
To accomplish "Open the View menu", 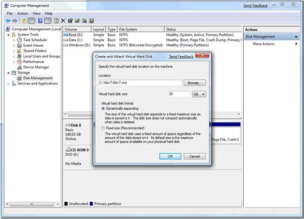I will pos(36,13).
